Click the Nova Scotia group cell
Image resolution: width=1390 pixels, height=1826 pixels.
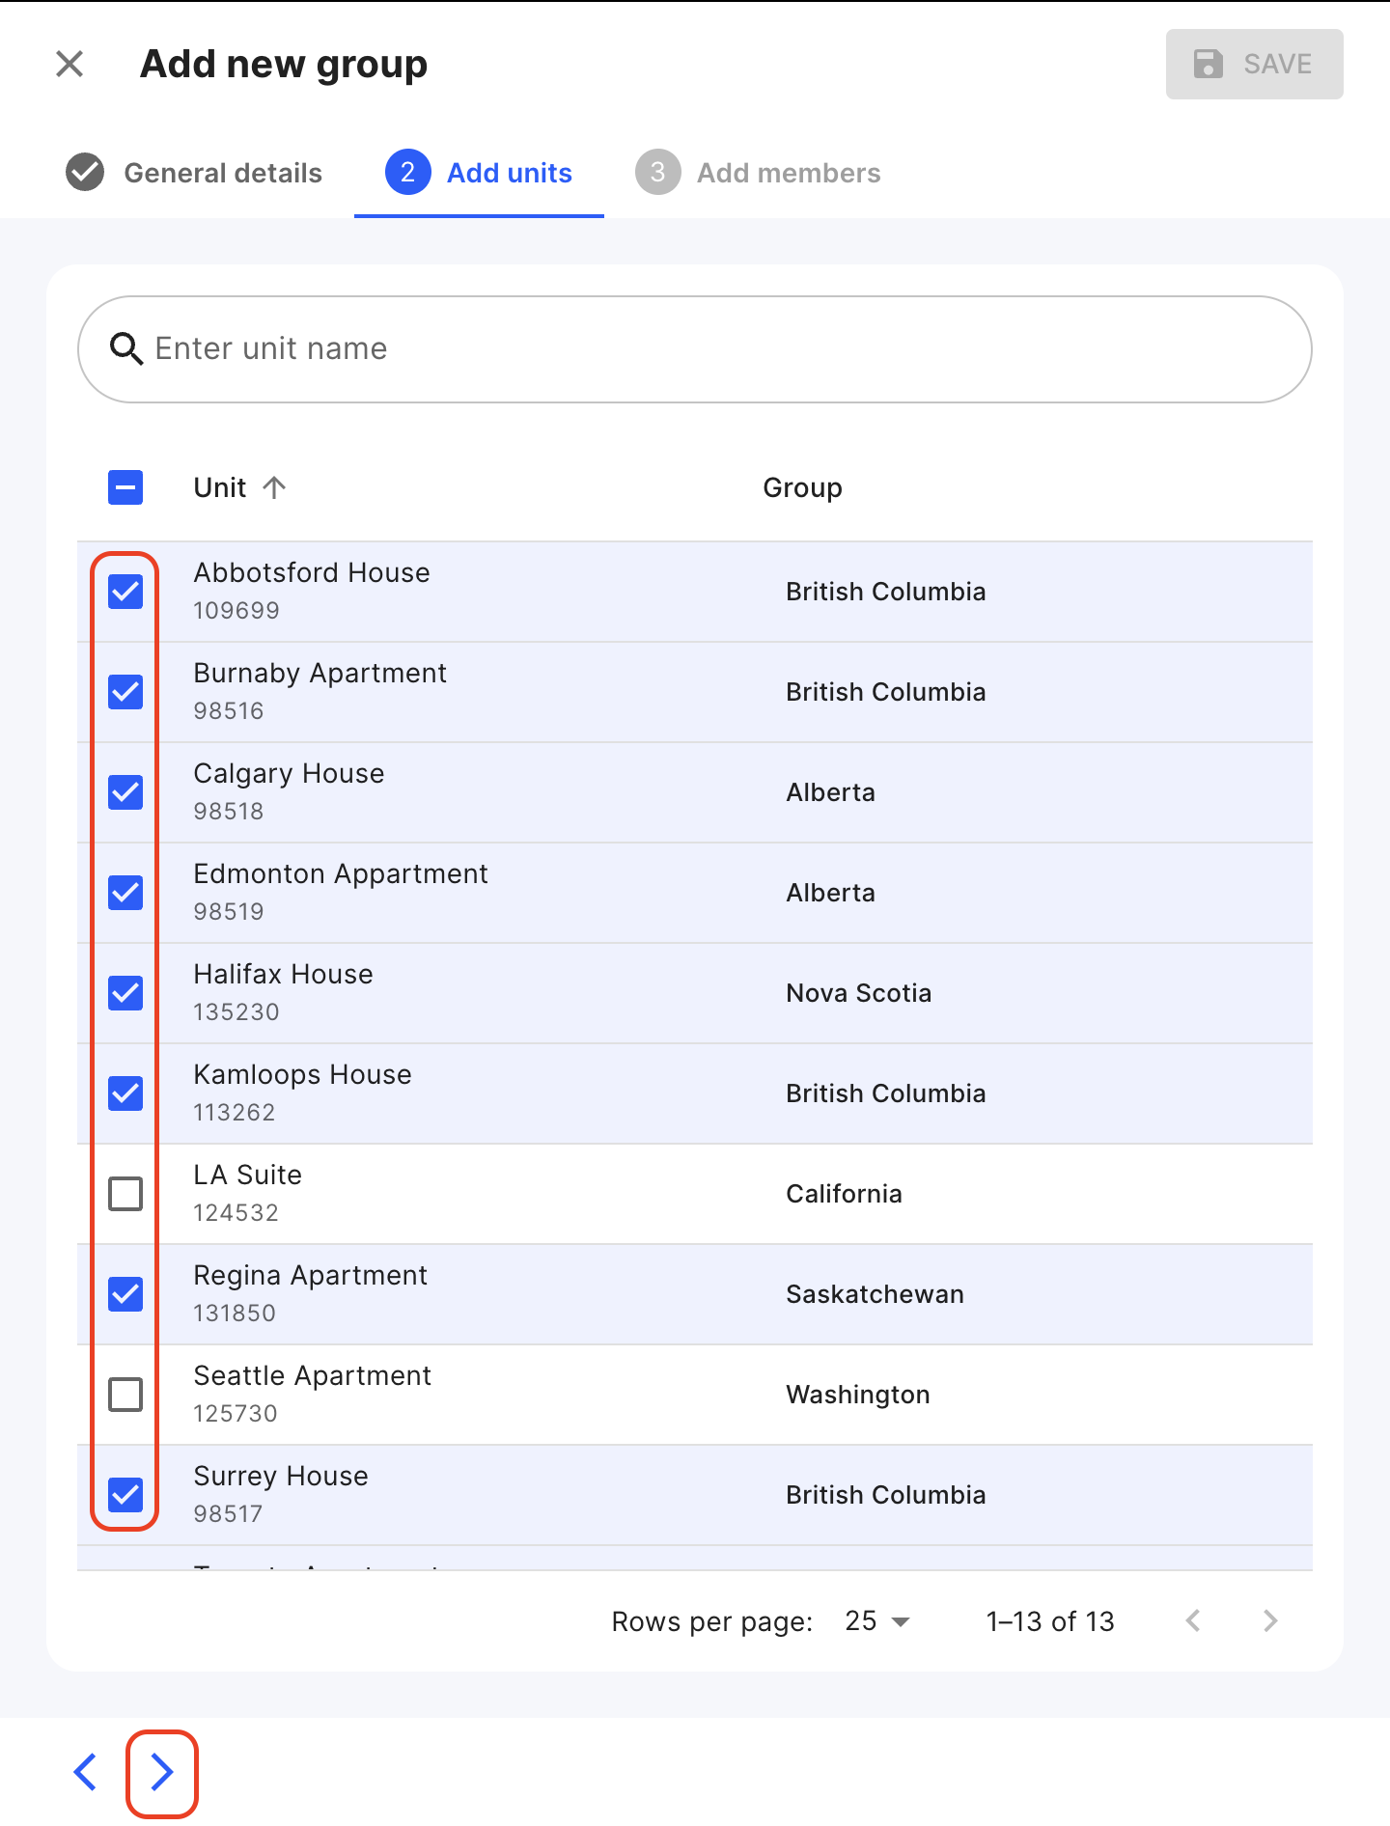(858, 993)
